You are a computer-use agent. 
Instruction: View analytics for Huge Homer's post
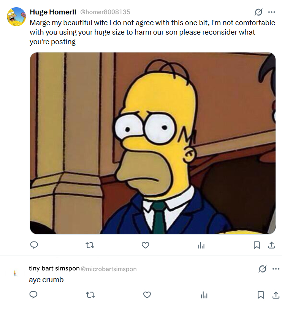tap(201, 246)
